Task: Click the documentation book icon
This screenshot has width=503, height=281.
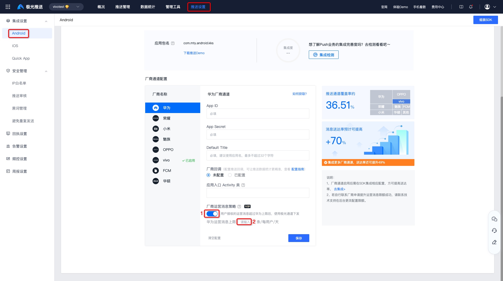Action: click(x=461, y=7)
